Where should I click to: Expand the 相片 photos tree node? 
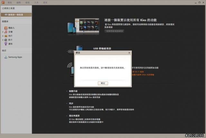(3, 36)
